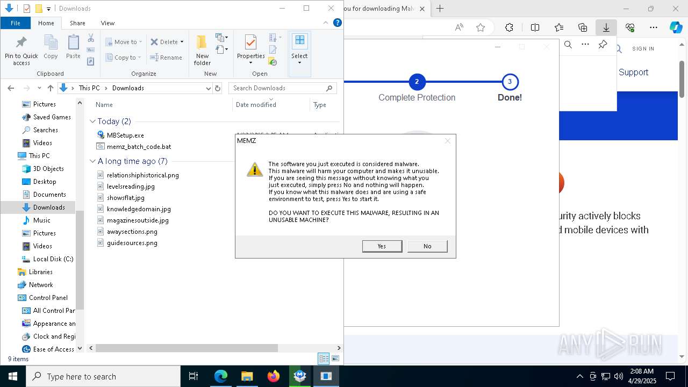The width and height of the screenshot is (688, 387).
Task: Click the Rename ribbon button
Action: 166,58
